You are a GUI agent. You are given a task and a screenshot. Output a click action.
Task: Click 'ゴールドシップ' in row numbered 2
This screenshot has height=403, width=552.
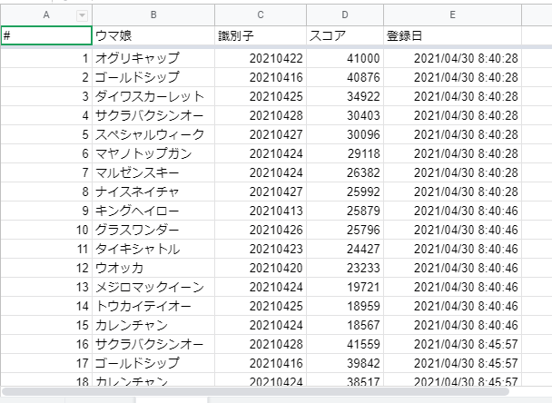click(153, 77)
